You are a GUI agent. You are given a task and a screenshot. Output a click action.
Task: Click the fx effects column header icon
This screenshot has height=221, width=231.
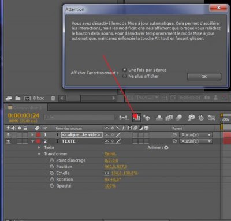tap(124, 128)
